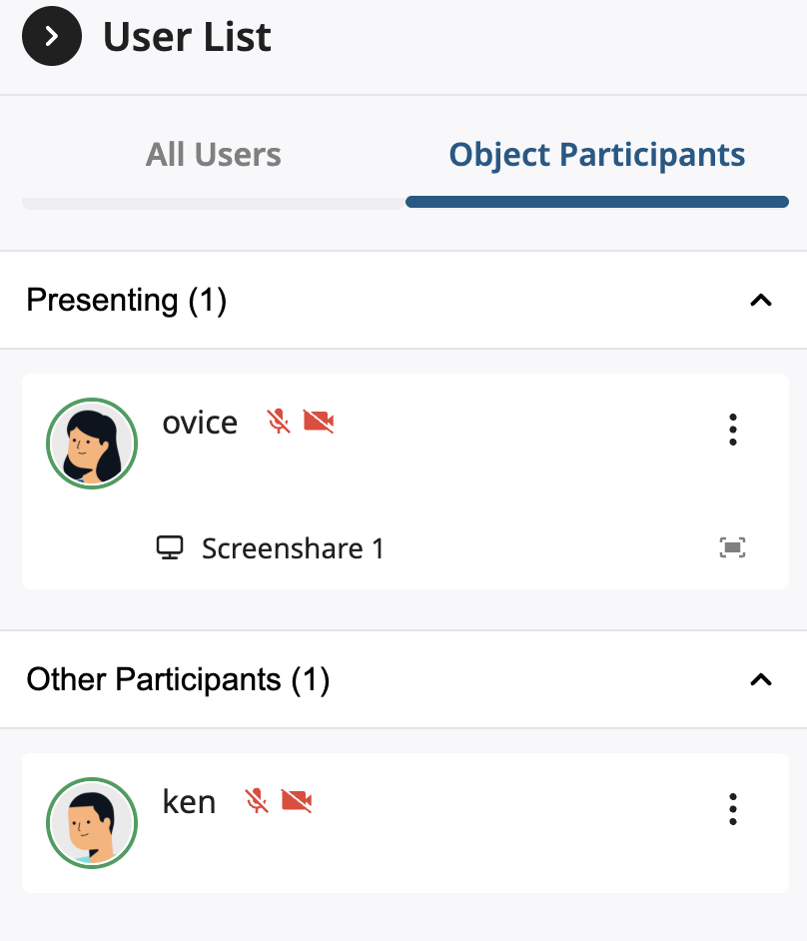The height and width of the screenshot is (941, 807).
Task: Click ken's muted microphone icon
Action: point(257,801)
